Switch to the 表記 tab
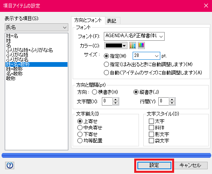Screen dimensions: 212x174 [x=113, y=21]
